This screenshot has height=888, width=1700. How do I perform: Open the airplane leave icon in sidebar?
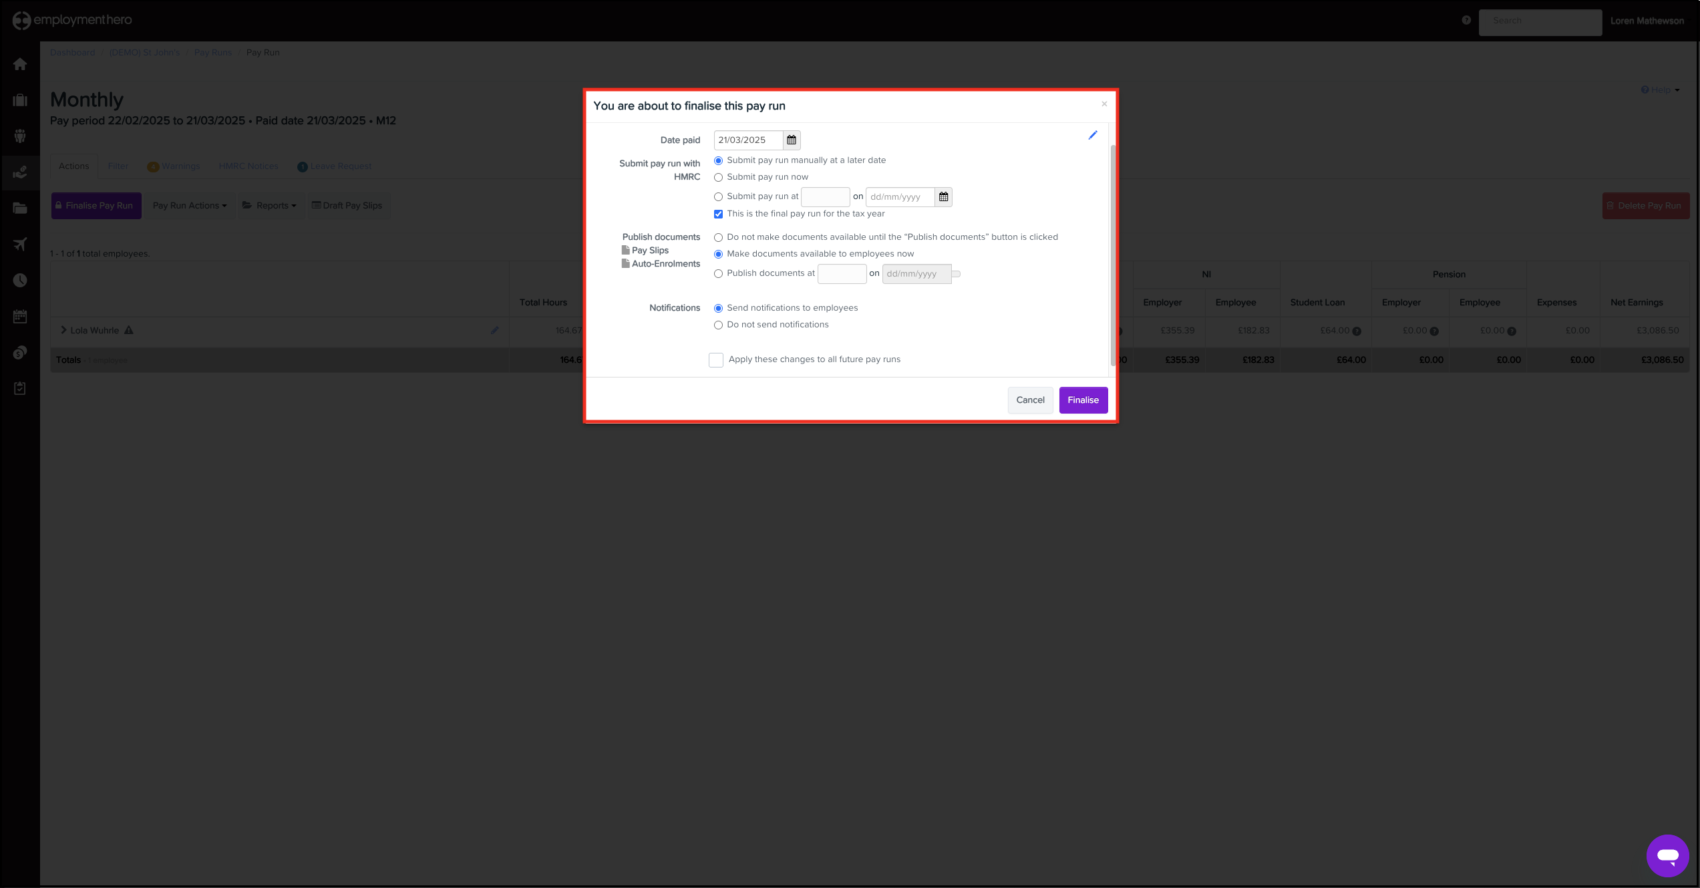click(20, 245)
